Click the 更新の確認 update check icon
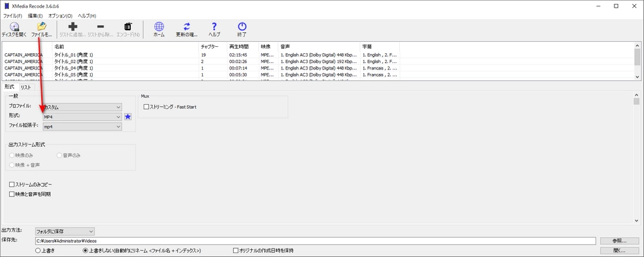 187,27
